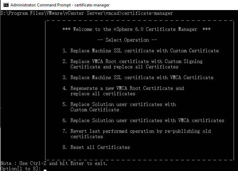Click the 'certificates' continuation line of option 7
This screenshot has width=238, height=171.
coord(87,137)
